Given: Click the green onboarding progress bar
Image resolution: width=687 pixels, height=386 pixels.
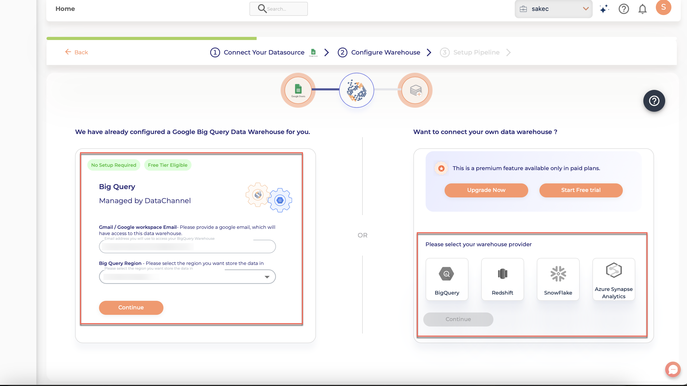Looking at the screenshot, I should tap(151, 38).
